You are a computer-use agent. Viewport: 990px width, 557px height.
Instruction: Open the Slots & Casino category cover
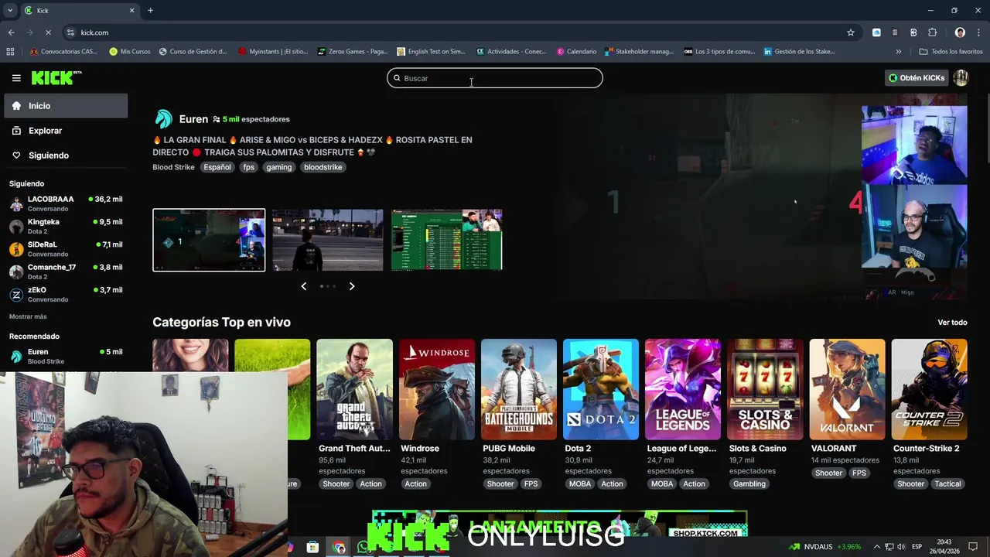pyautogui.click(x=765, y=389)
